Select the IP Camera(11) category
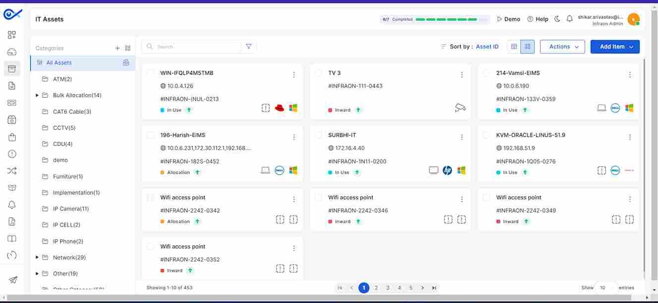This screenshot has width=658, height=303. [71, 209]
